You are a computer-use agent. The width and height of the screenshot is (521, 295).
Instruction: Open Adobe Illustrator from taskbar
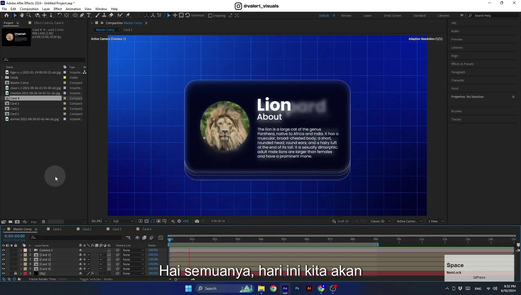(309, 288)
